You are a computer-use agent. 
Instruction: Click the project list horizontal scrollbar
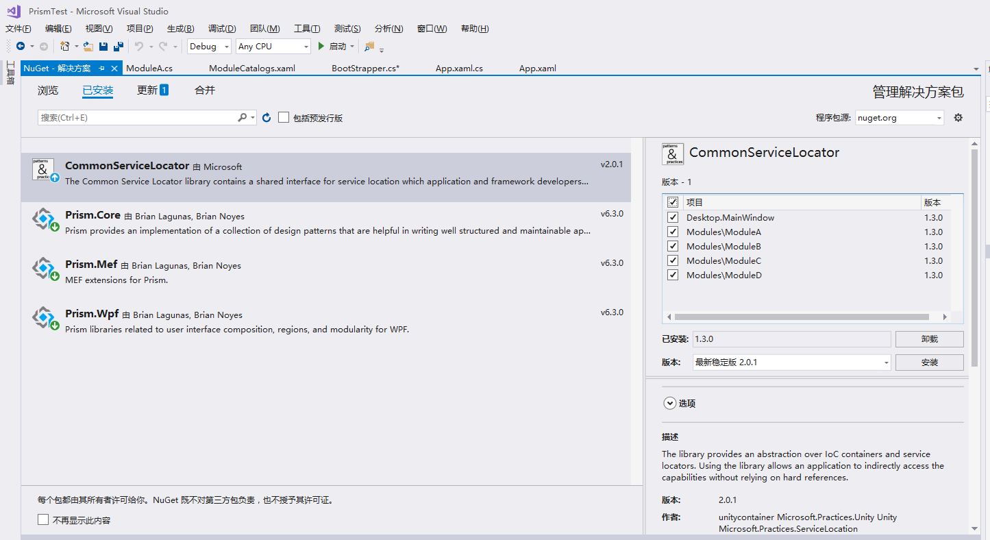point(802,317)
